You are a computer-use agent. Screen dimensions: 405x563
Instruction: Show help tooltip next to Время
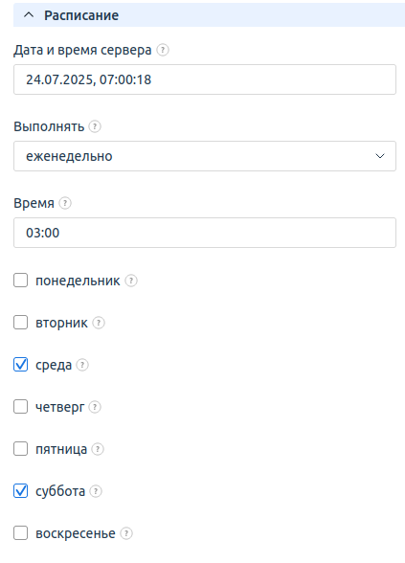click(x=65, y=203)
